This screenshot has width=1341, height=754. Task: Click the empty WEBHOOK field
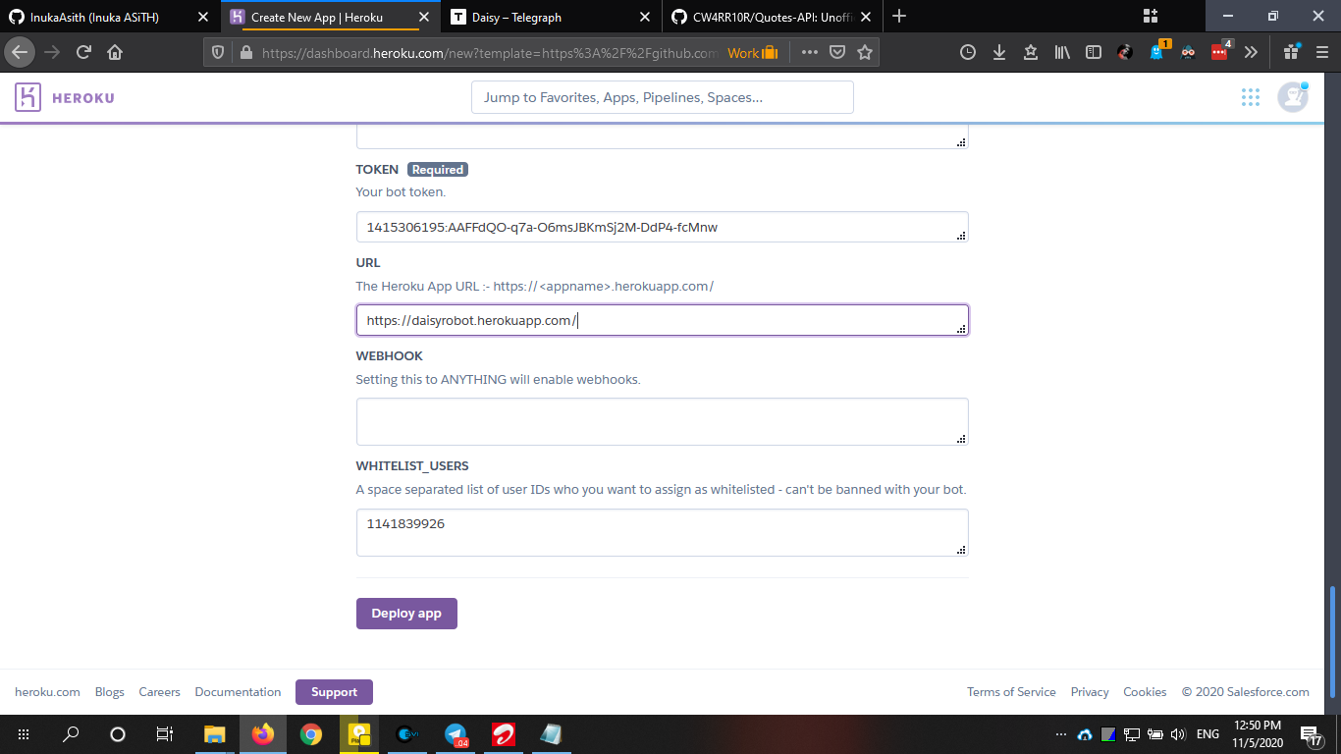tap(662, 421)
